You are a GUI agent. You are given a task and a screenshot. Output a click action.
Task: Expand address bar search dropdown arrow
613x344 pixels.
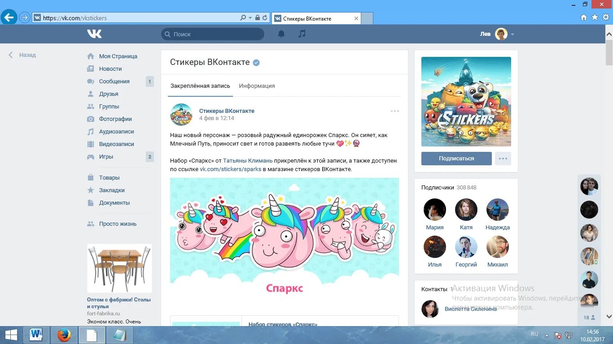[x=250, y=18]
